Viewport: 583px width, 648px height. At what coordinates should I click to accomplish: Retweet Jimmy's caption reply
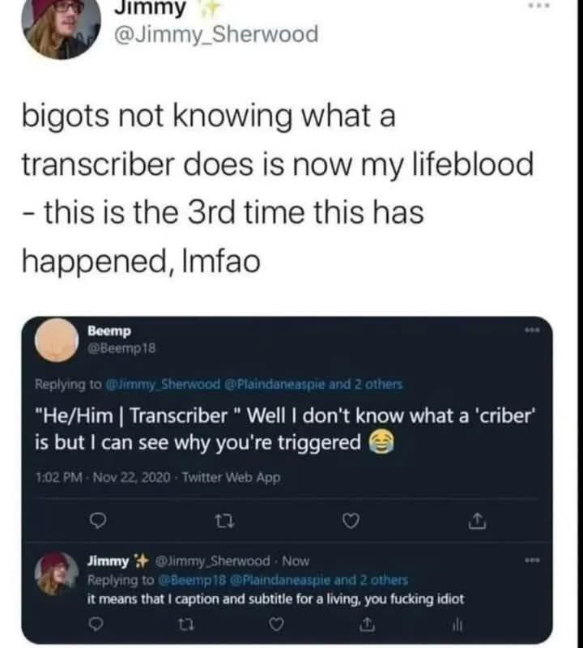(186, 625)
